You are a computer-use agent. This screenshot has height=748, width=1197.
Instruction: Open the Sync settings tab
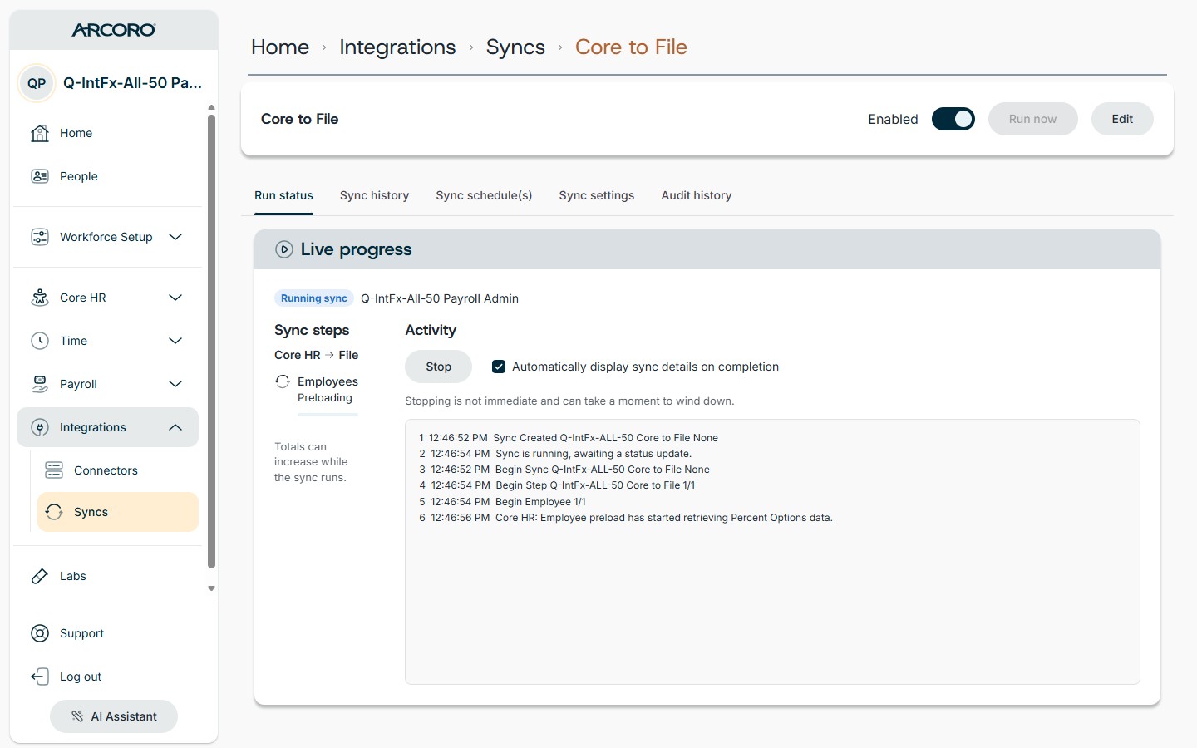point(597,195)
